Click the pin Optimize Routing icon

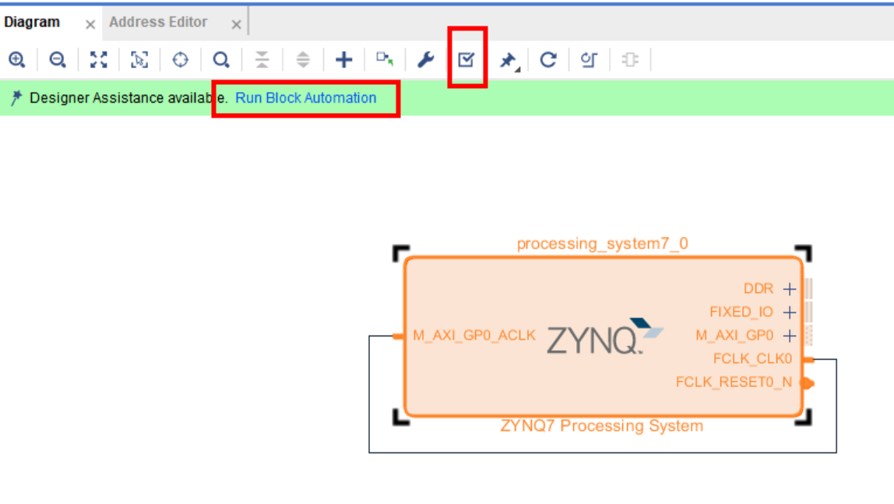[509, 60]
